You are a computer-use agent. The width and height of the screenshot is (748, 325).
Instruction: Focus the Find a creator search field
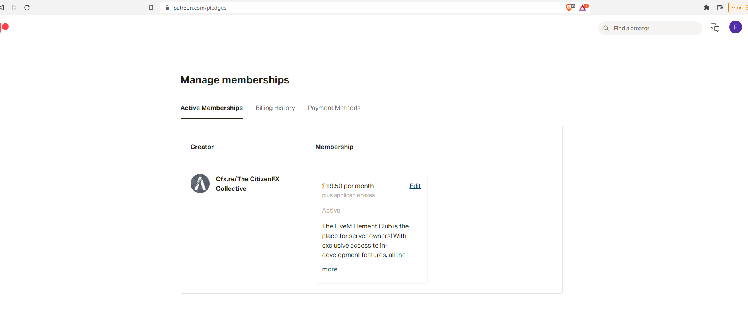[x=650, y=28]
